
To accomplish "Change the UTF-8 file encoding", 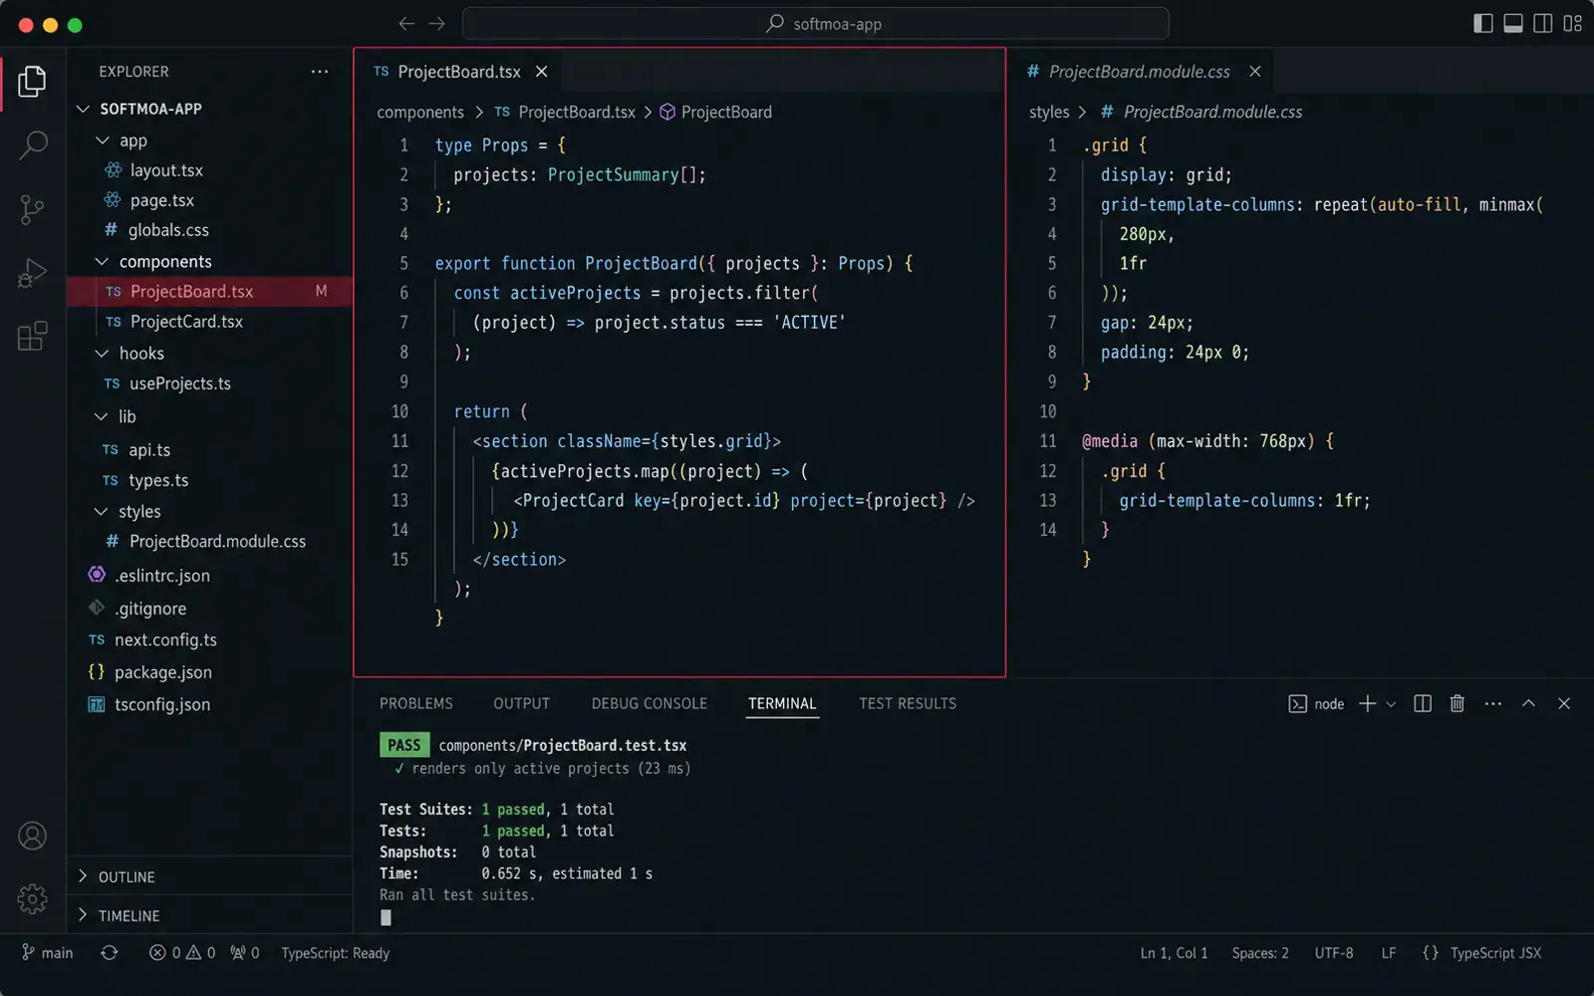I will [x=1334, y=953].
